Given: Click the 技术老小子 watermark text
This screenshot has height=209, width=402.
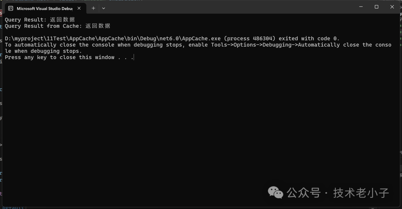Looking at the screenshot, I should click(x=361, y=193).
